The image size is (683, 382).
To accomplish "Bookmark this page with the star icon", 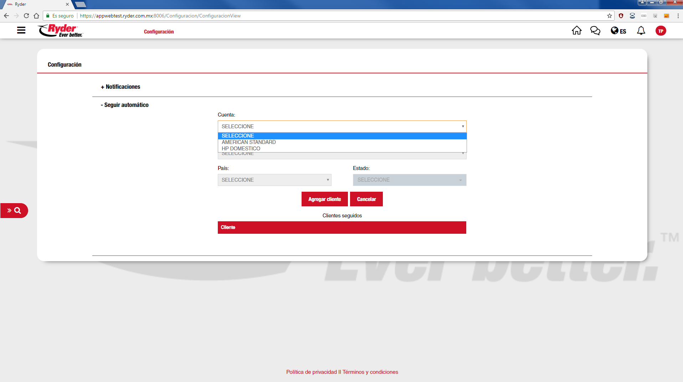I will [609, 16].
